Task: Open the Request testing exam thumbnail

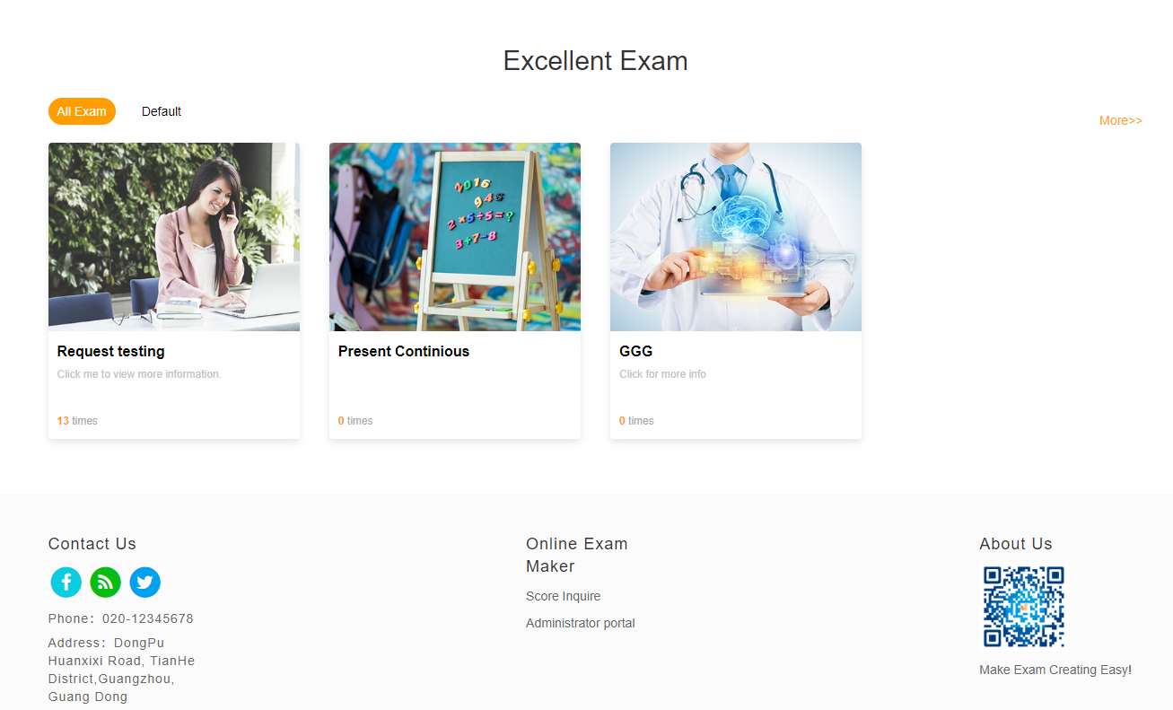Action: (174, 237)
